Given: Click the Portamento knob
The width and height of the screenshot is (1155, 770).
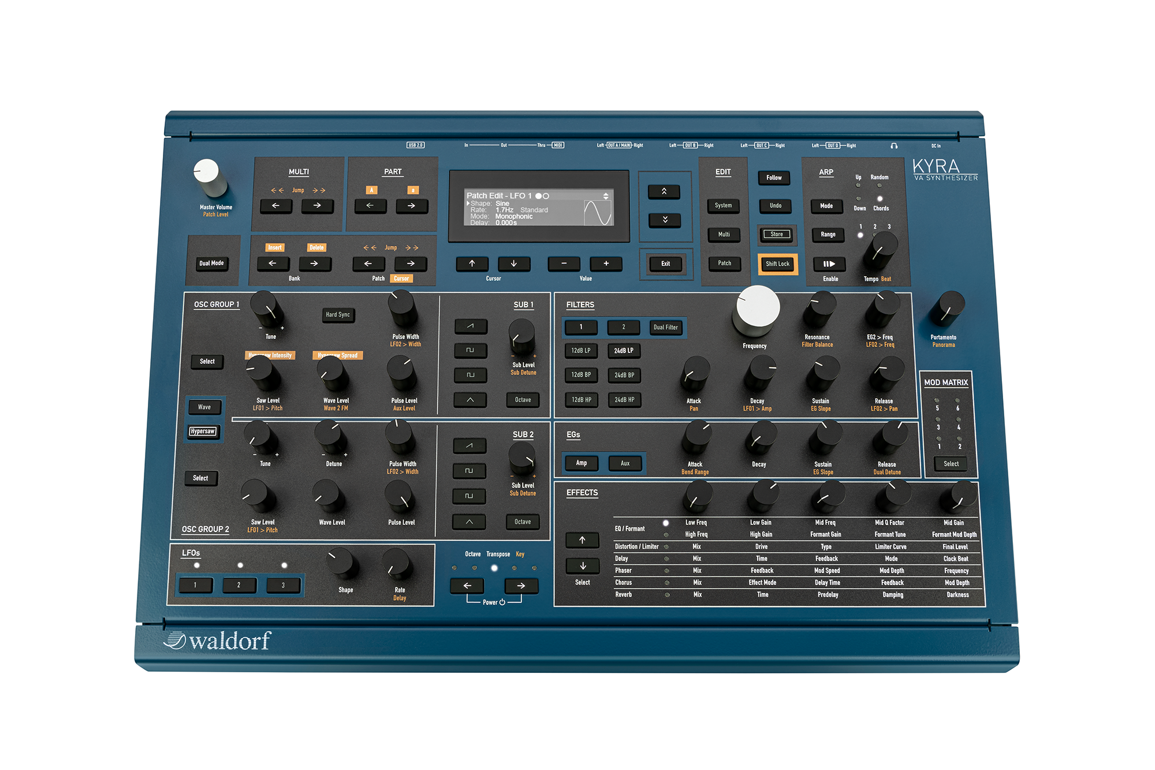Looking at the screenshot, I should [947, 310].
